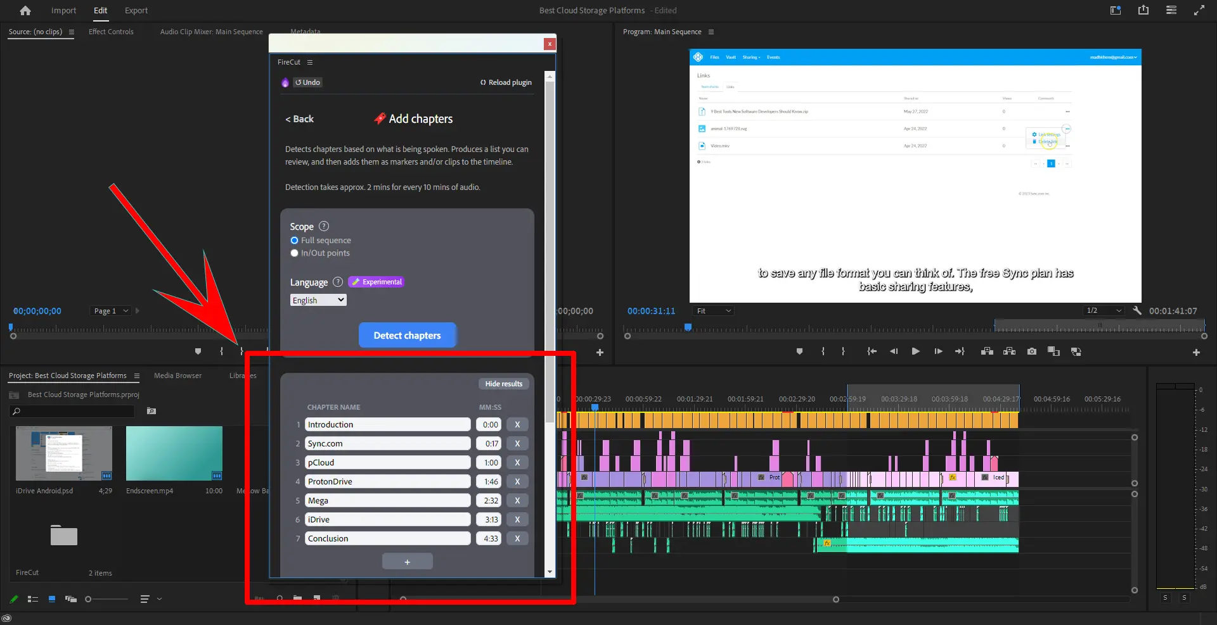Open the Effect Controls panel tab
This screenshot has height=625, width=1217.
tap(111, 32)
